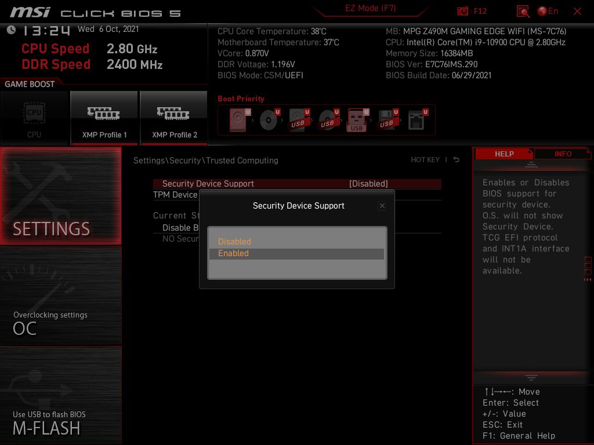594x445 pixels.
Task: Select the network boot priority icon
Action: pyautogui.click(x=418, y=120)
